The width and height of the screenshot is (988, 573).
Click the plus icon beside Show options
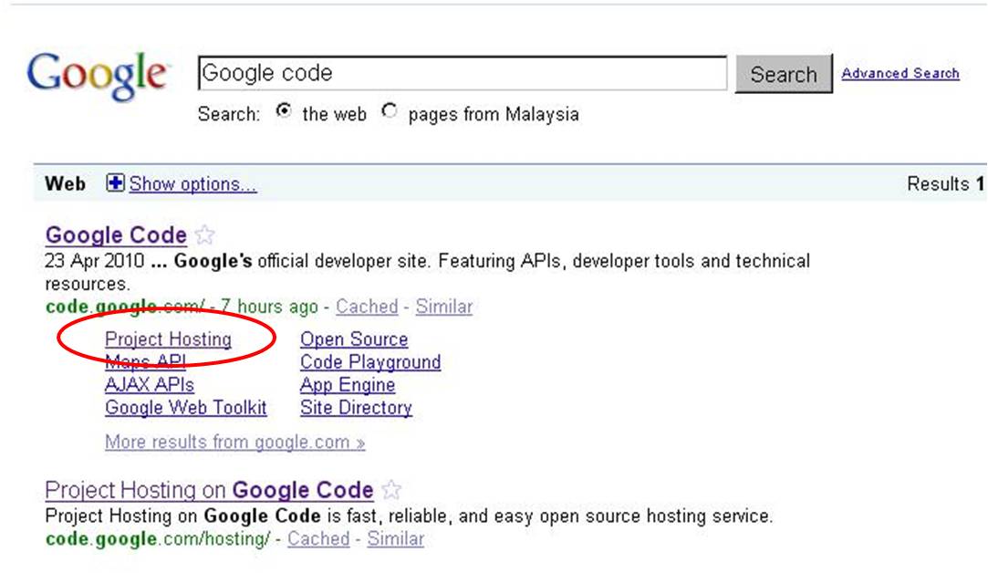click(x=115, y=183)
